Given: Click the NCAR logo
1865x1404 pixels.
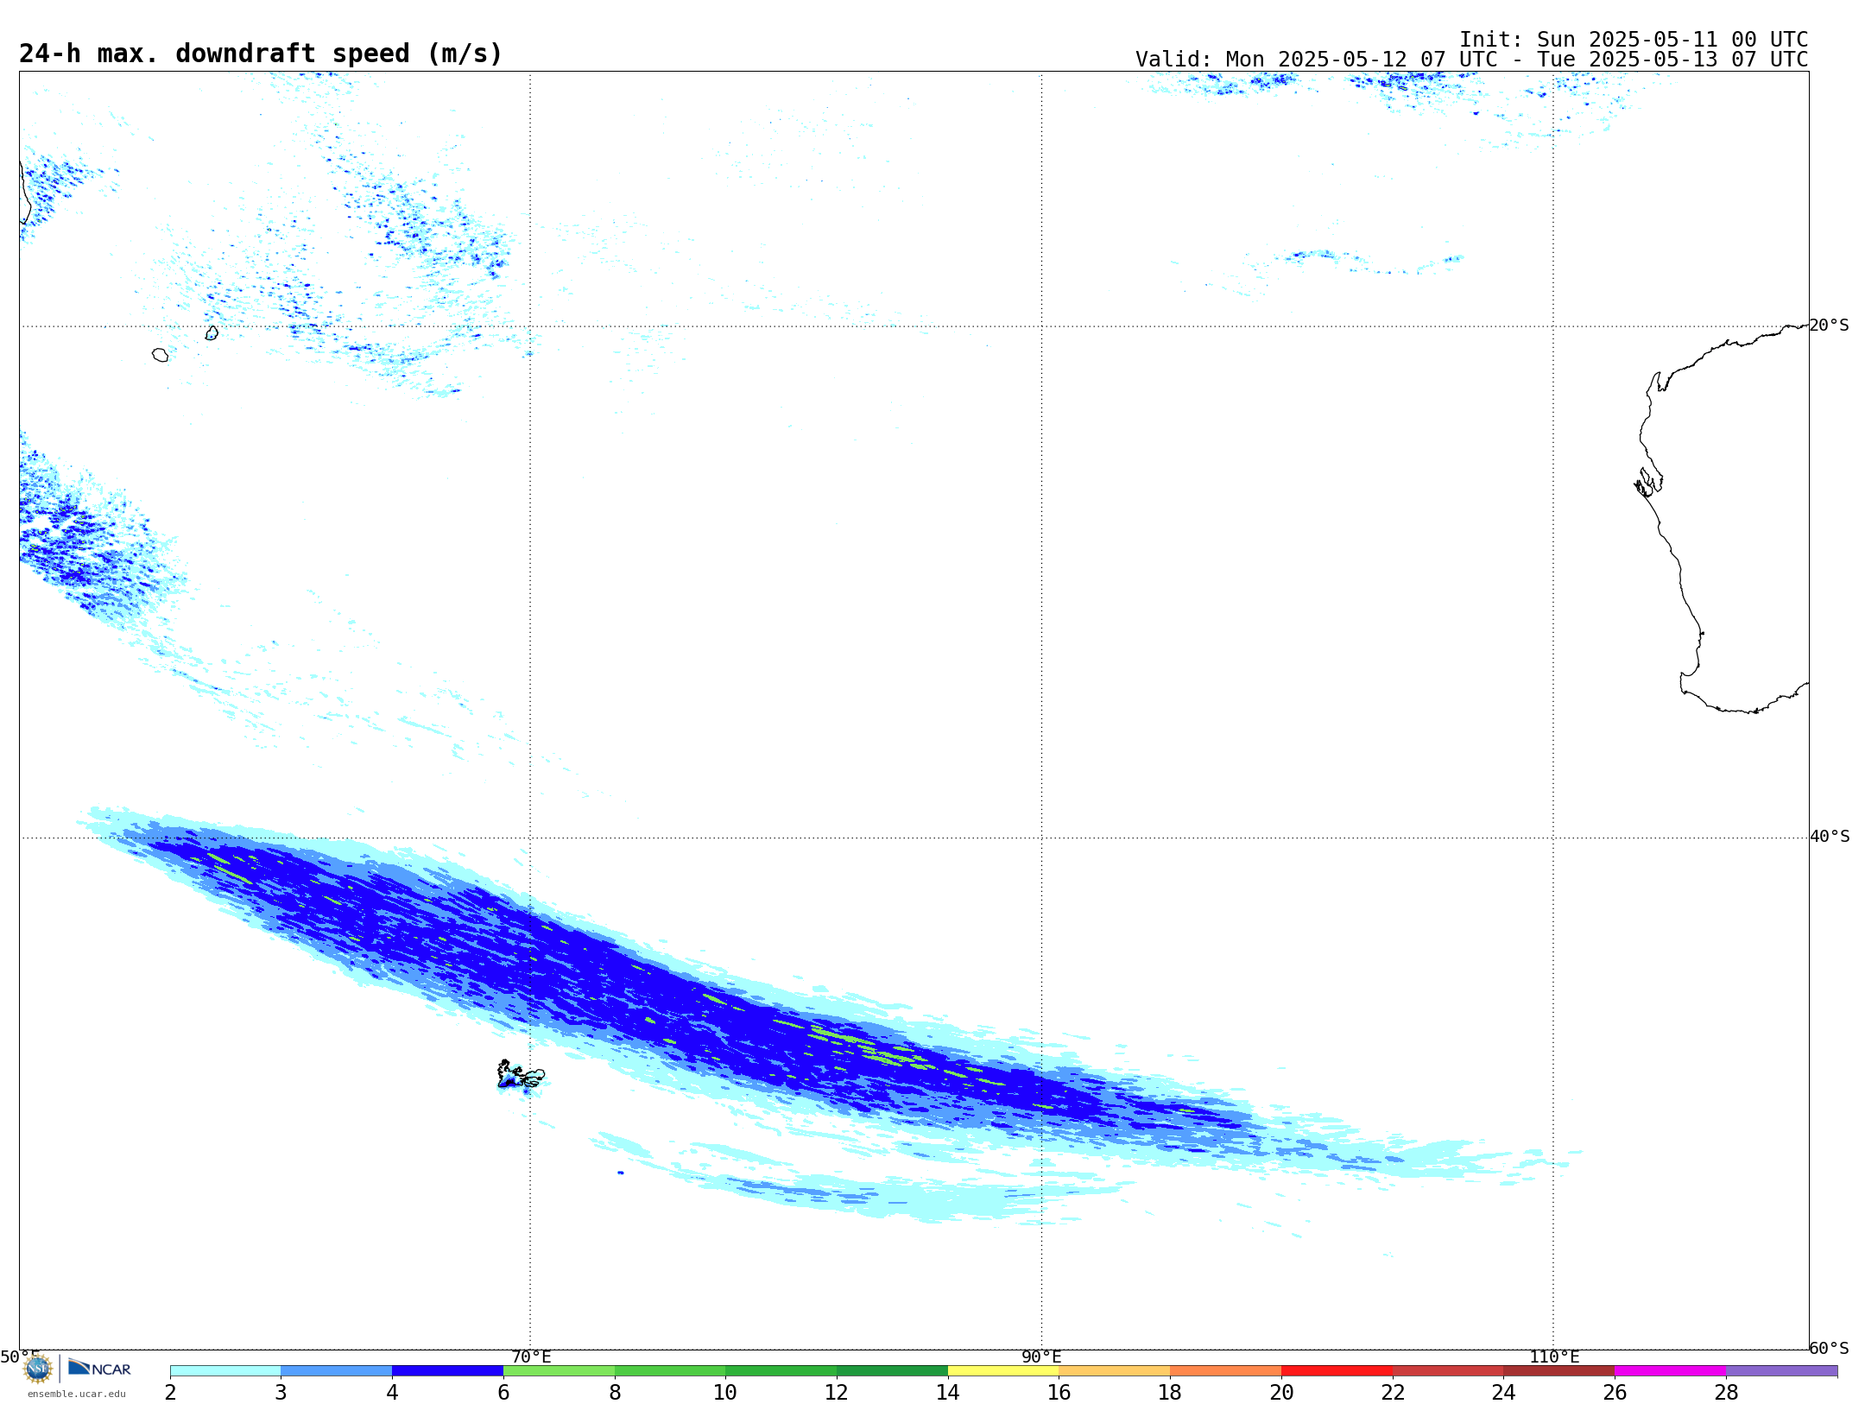Looking at the screenshot, I should [x=99, y=1368].
